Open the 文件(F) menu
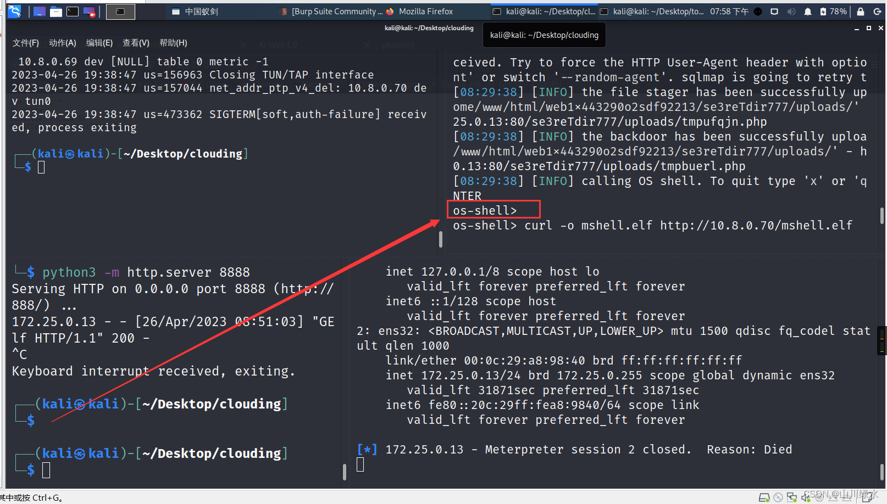The height and width of the screenshot is (504, 887). pyautogui.click(x=26, y=43)
